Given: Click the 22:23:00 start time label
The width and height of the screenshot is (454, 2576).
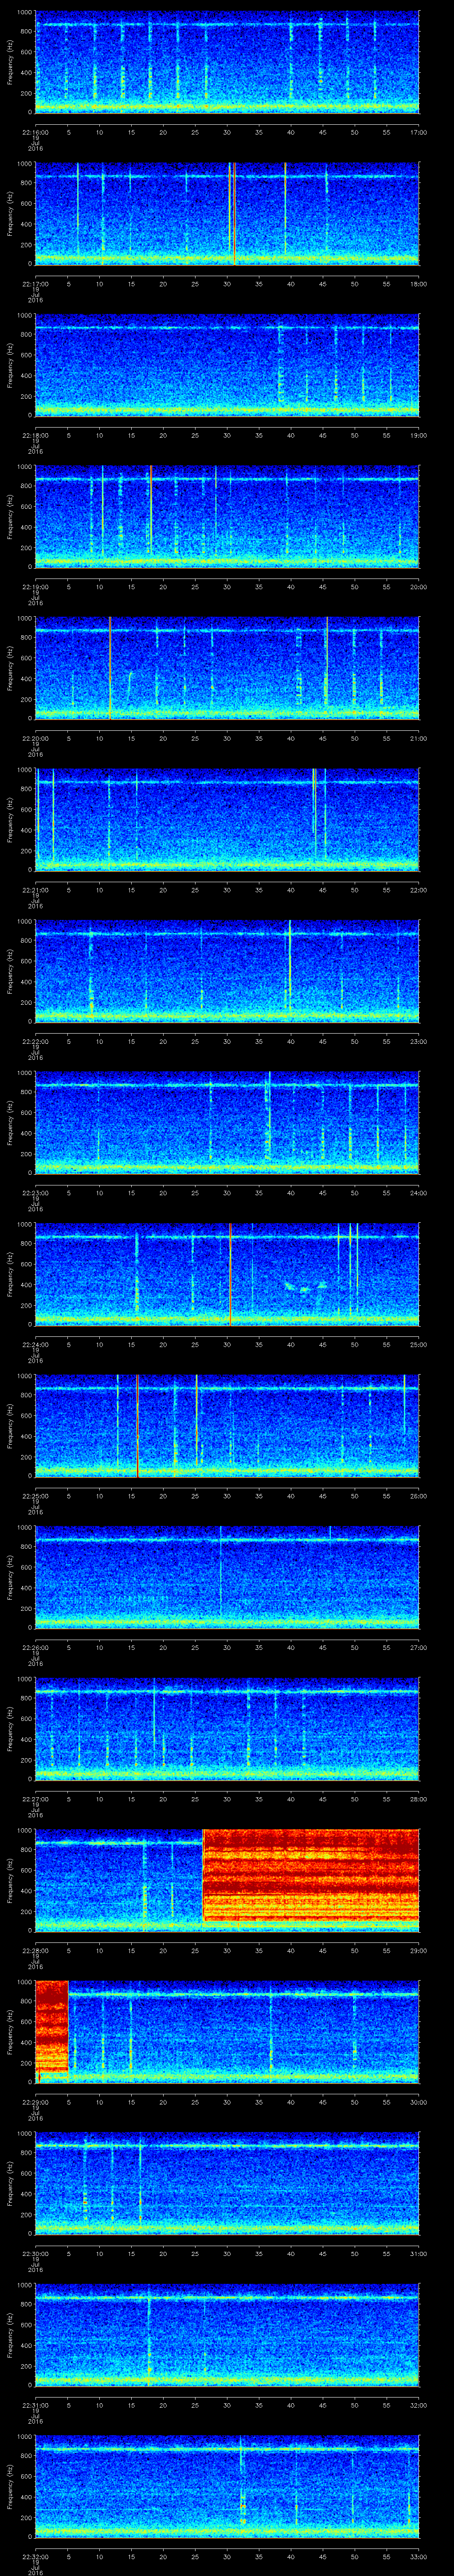Looking at the screenshot, I should point(35,1193).
